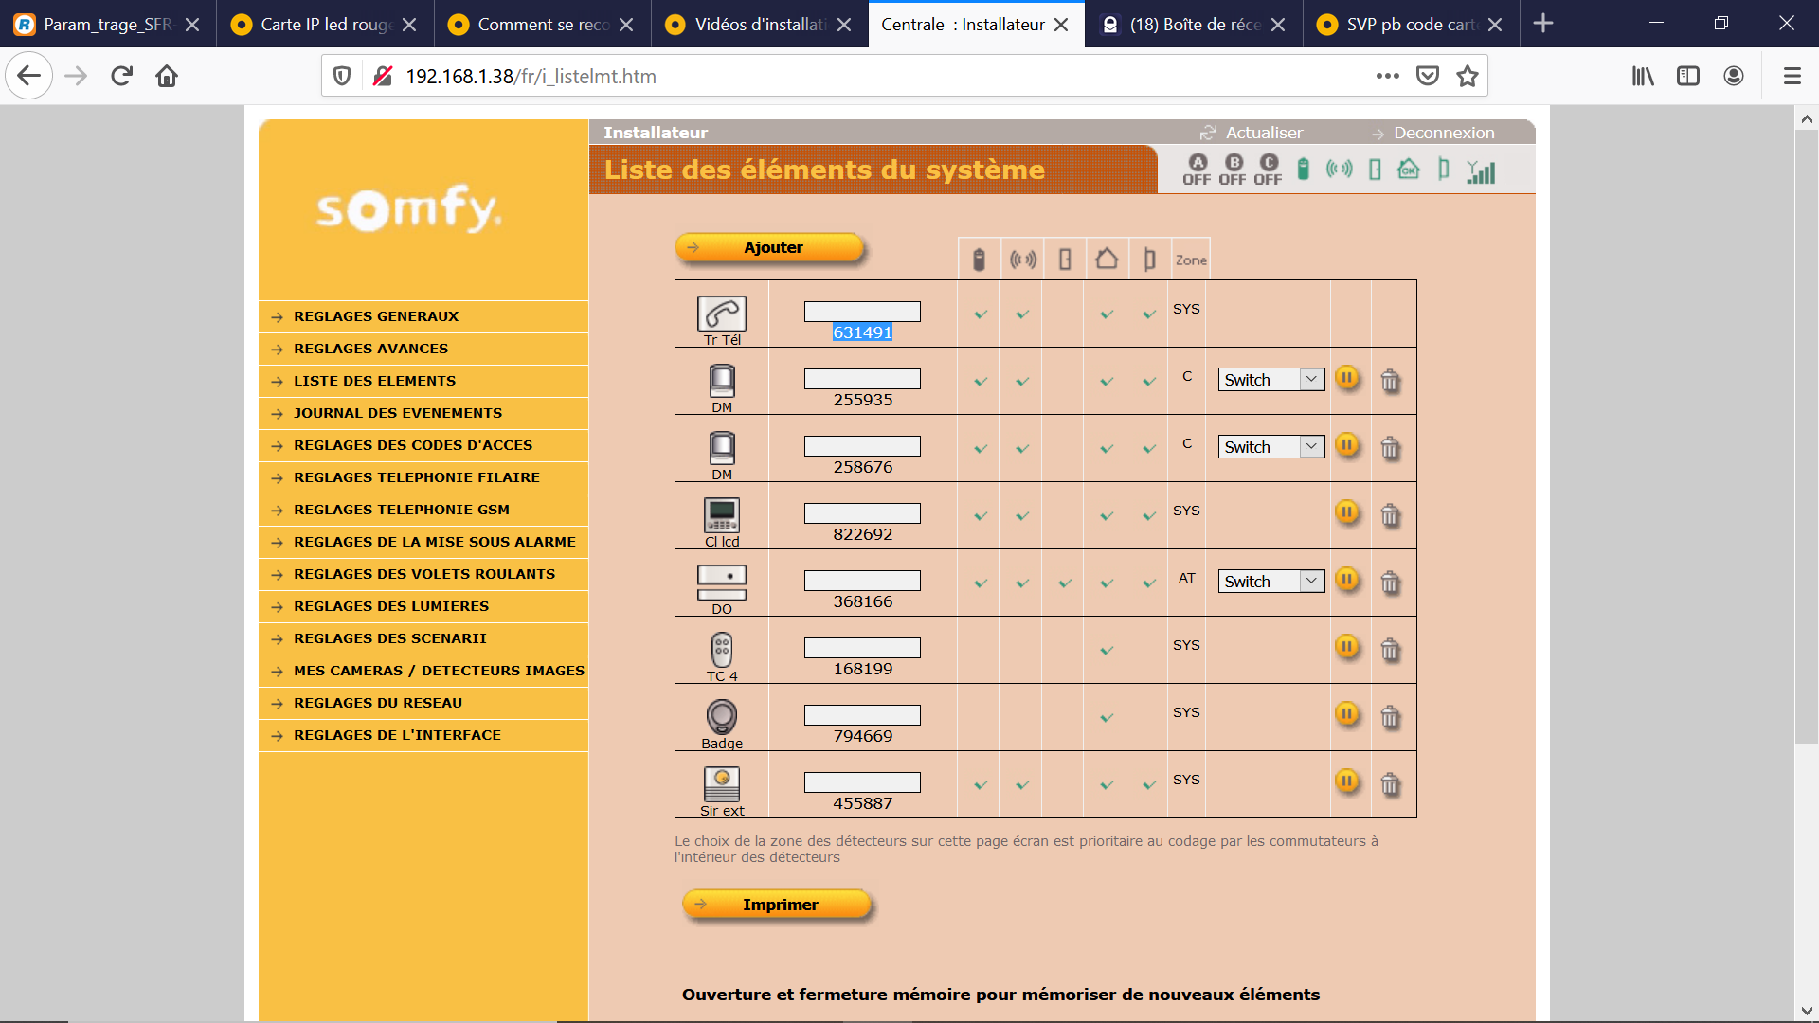Open MES CAMERAS / DETECTEURS IMAGES menu
The image size is (1819, 1023).
click(x=439, y=671)
